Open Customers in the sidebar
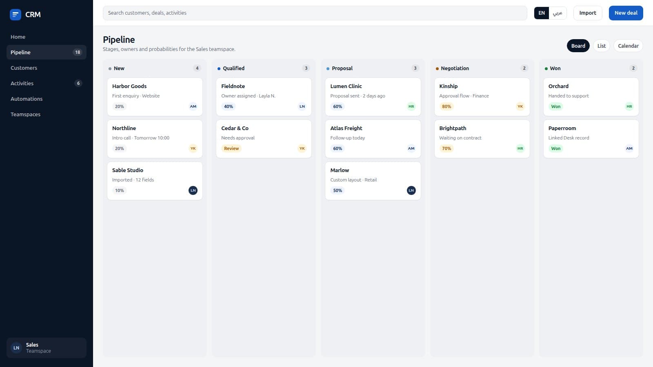This screenshot has width=653, height=367. click(x=47, y=68)
